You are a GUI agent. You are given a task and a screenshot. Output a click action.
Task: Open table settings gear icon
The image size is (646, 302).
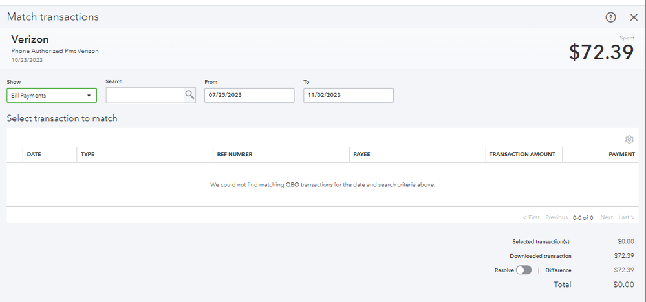(x=629, y=140)
